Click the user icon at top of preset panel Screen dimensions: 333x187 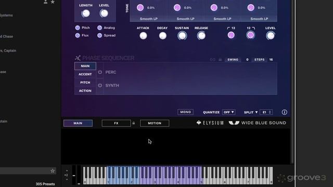[x=45, y=2]
